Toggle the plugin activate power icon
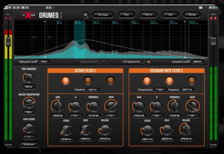This screenshot has height=154, width=224. tap(6, 8)
